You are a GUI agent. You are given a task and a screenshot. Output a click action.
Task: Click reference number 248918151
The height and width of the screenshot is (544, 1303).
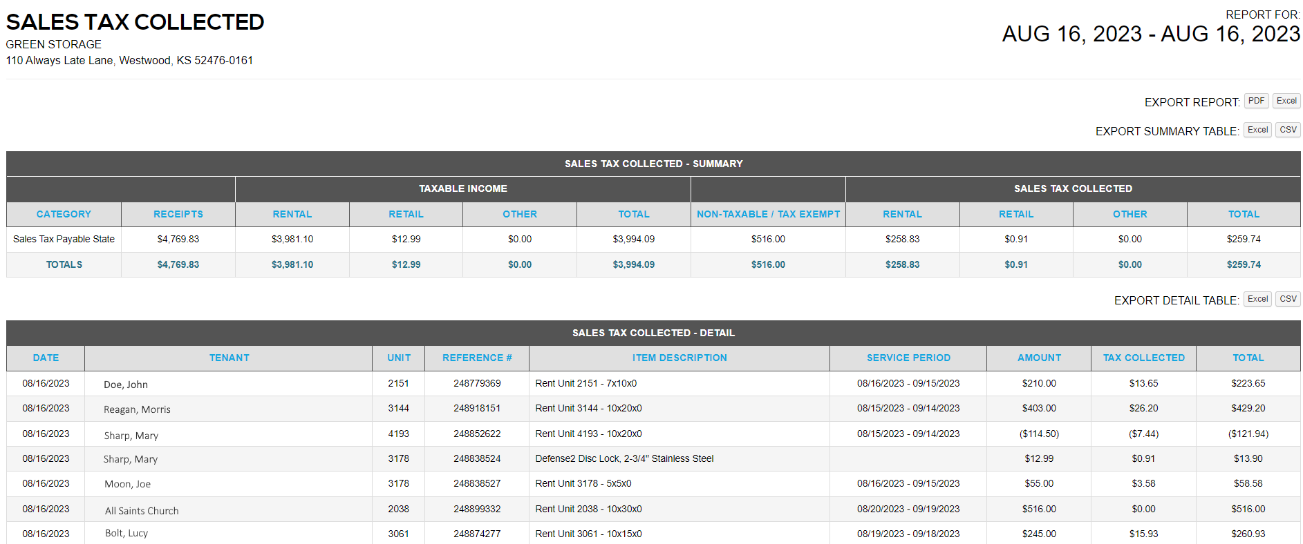click(x=477, y=408)
